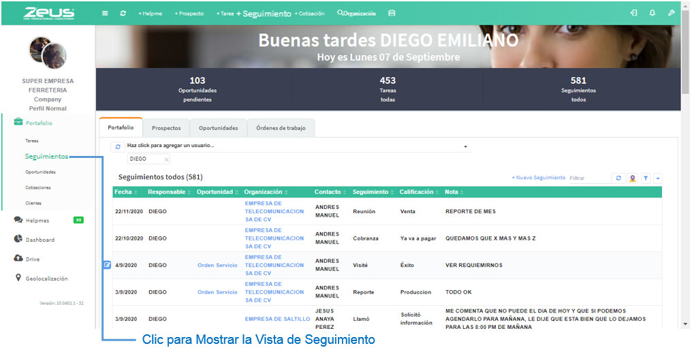Screen dimensions: 692x350
Task: Open Orden Servicio link in TODO OK row
Action: click(217, 292)
